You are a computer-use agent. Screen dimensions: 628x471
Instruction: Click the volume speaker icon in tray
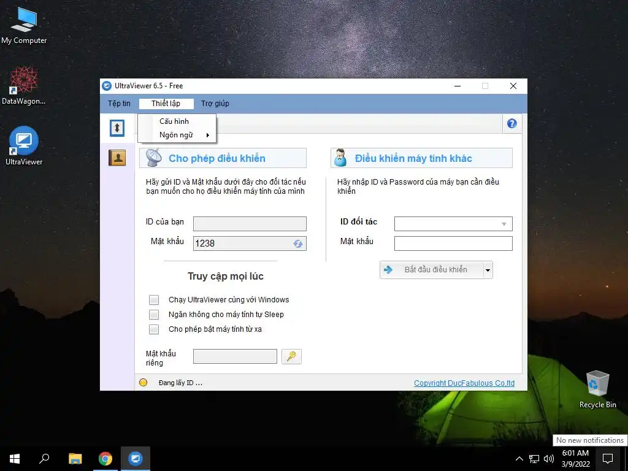(549, 459)
